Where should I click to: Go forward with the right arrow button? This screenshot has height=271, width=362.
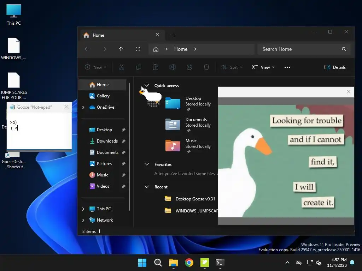pos(104,49)
